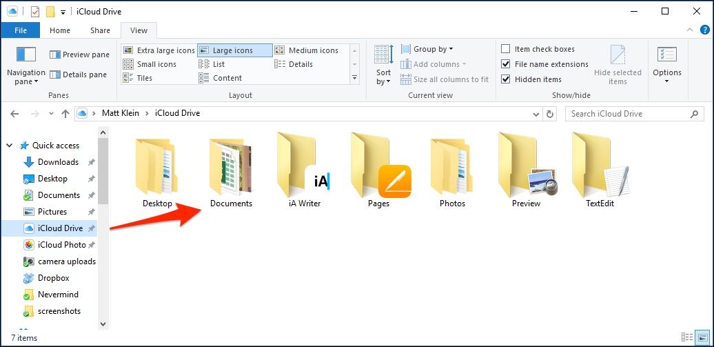
Task: Toggle the Preview pane
Action: tap(80, 54)
